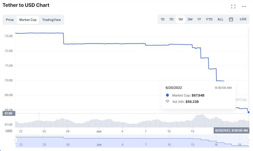Click the 73.0B y-axis label
253x151 pixels.
tap(9, 36)
